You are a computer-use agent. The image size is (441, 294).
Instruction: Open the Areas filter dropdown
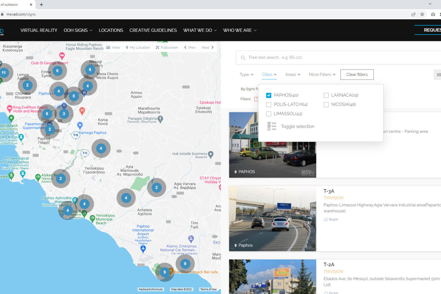(x=292, y=75)
